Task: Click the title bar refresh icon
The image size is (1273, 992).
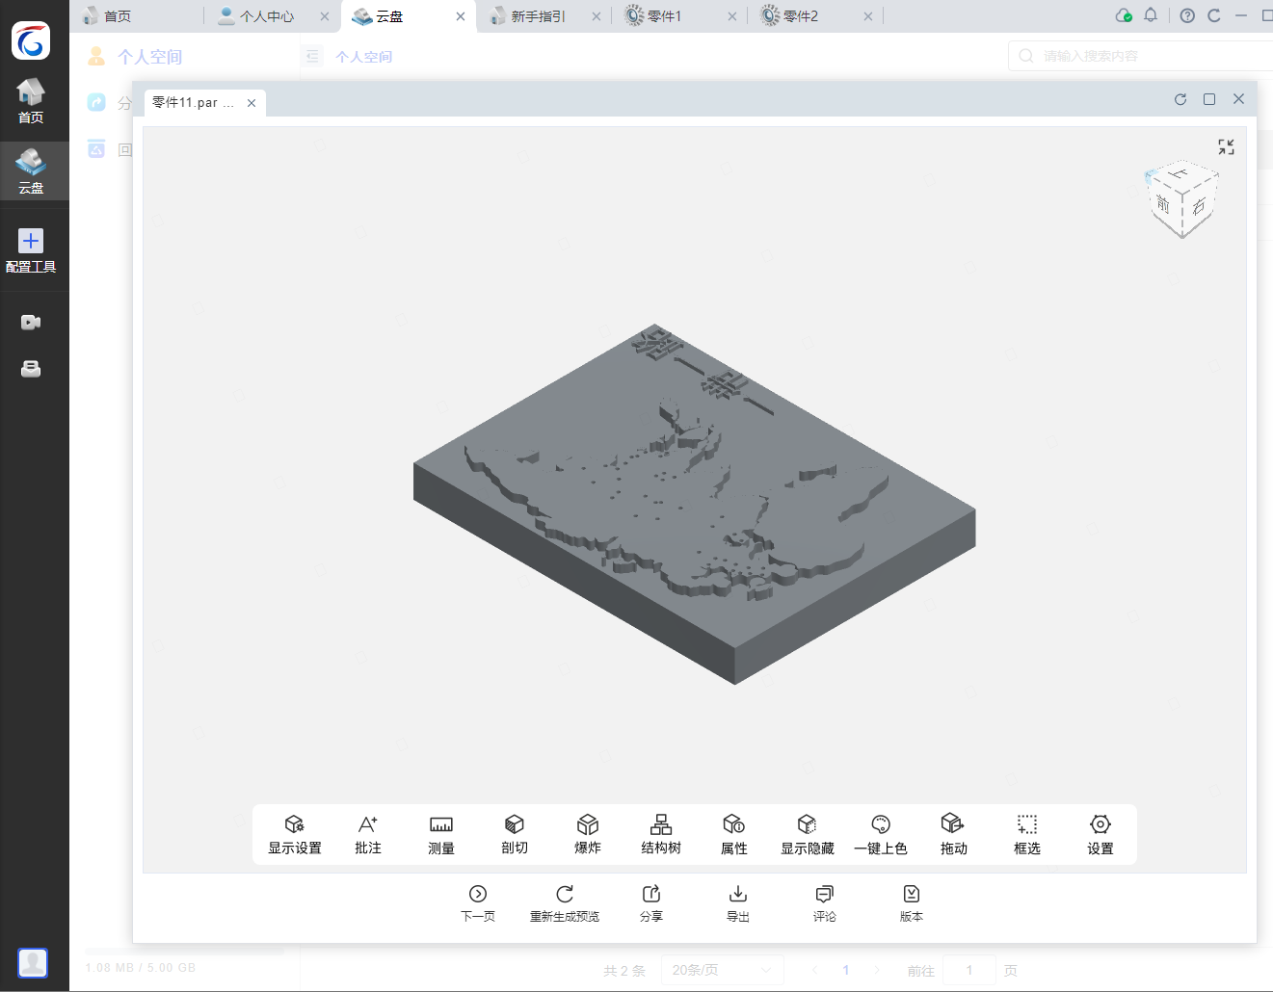Action: tap(1214, 15)
